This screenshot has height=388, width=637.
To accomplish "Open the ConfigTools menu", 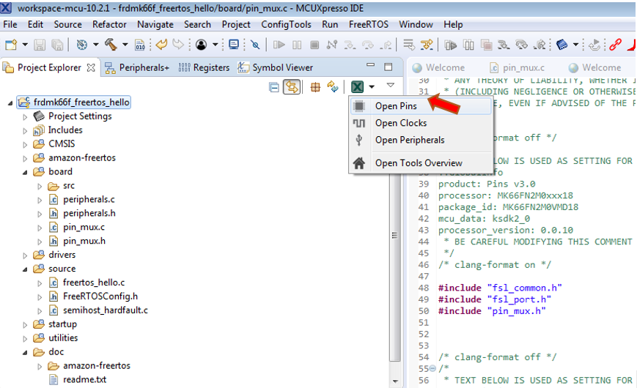I will coord(286,25).
